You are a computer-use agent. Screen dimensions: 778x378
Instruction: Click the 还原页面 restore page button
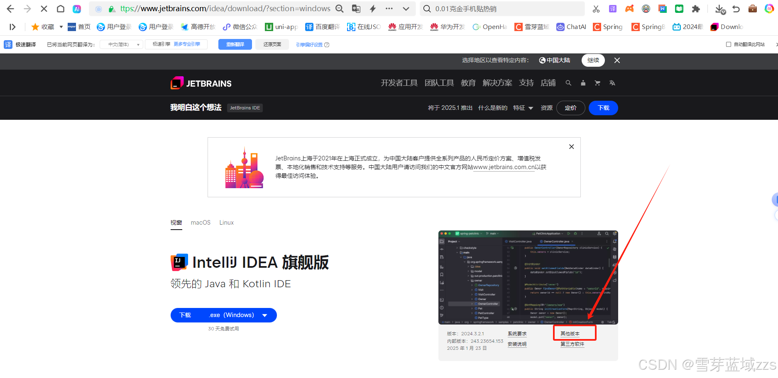pos(272,44)
